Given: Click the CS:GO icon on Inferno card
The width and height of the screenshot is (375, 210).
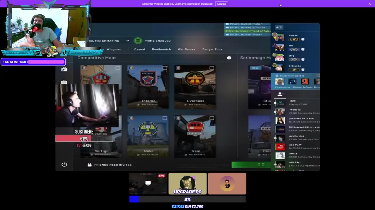Looking at the screenshot, I should (131, 68).
